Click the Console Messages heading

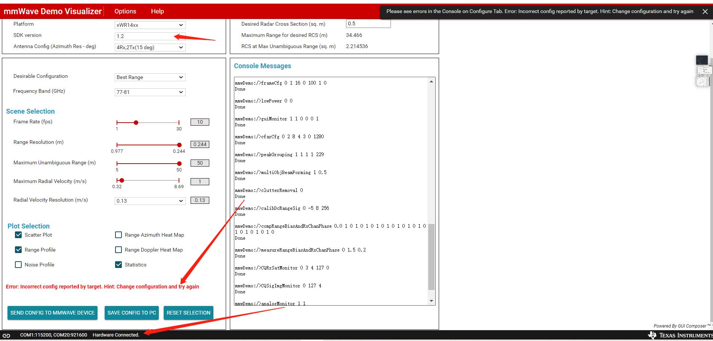[x=262, y=66]
